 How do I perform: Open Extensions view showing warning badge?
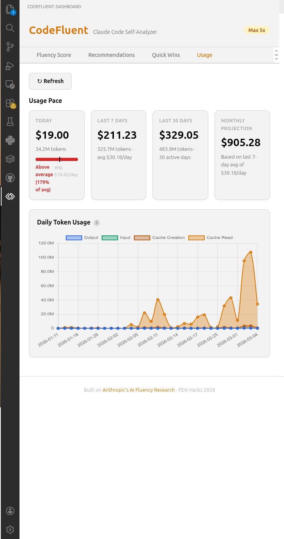point(10,103)
